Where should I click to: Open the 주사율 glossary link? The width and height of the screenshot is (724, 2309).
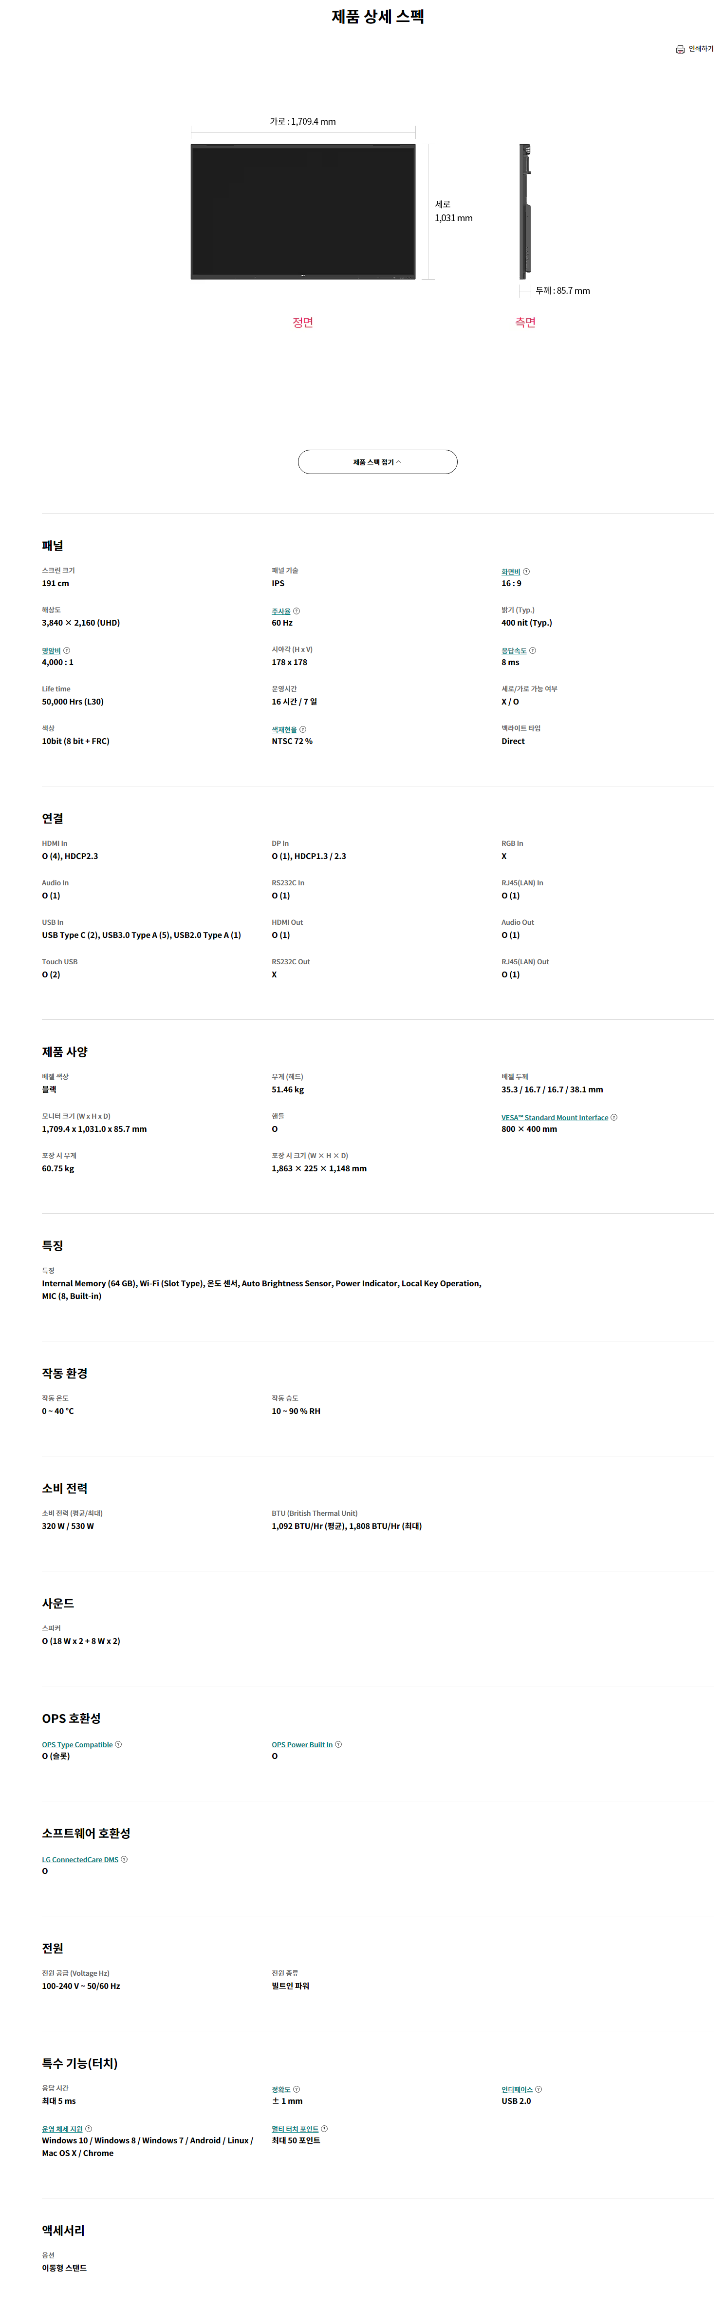(x=281, y=611)
